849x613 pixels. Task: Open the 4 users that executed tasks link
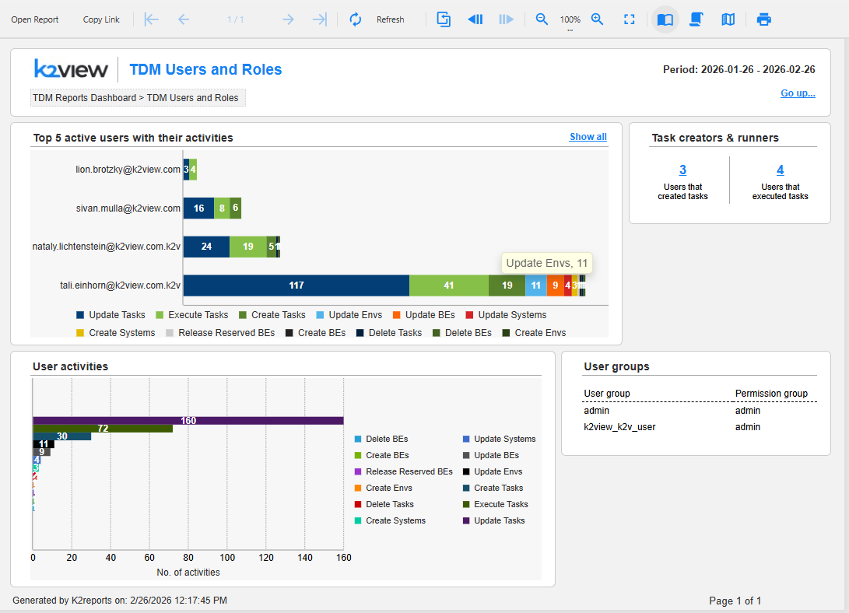click(x=780, y=170)
